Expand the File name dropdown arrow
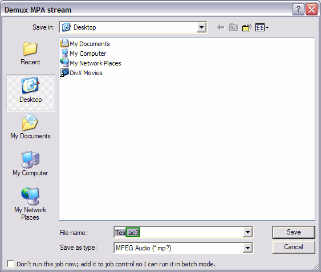This screenshot has width=321, height=272. [x=247, y=232]
